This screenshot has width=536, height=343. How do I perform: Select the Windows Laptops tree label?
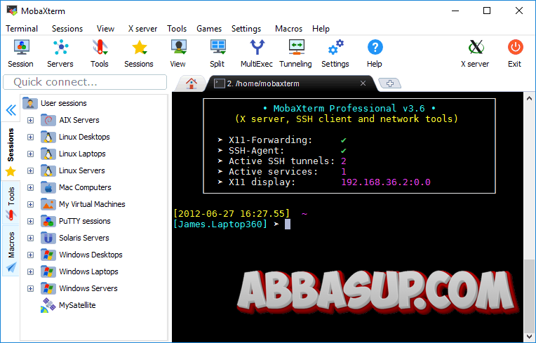pyautogui.click(x=88, y=271)
